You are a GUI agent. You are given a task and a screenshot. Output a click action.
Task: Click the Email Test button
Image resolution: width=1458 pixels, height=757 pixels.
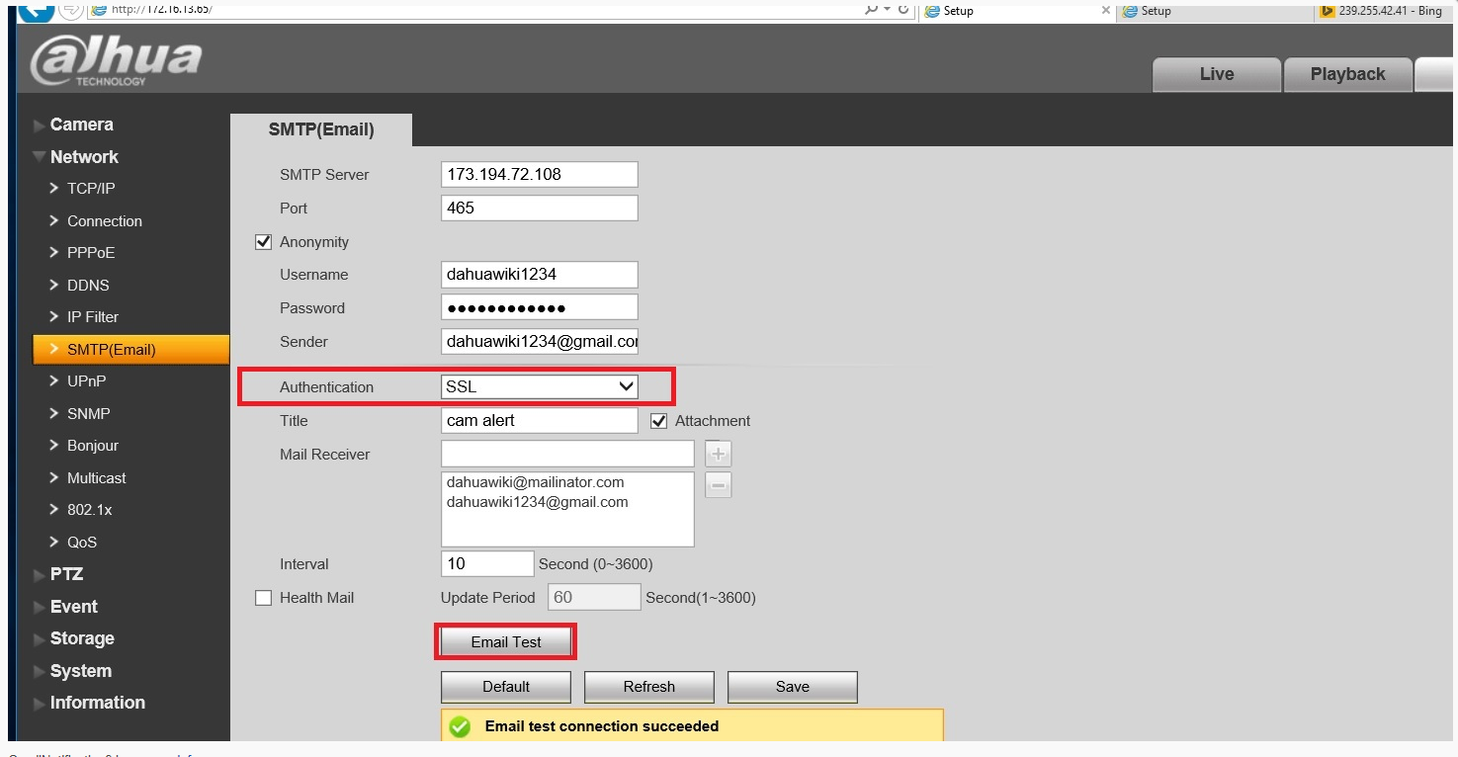coord(506,642)
